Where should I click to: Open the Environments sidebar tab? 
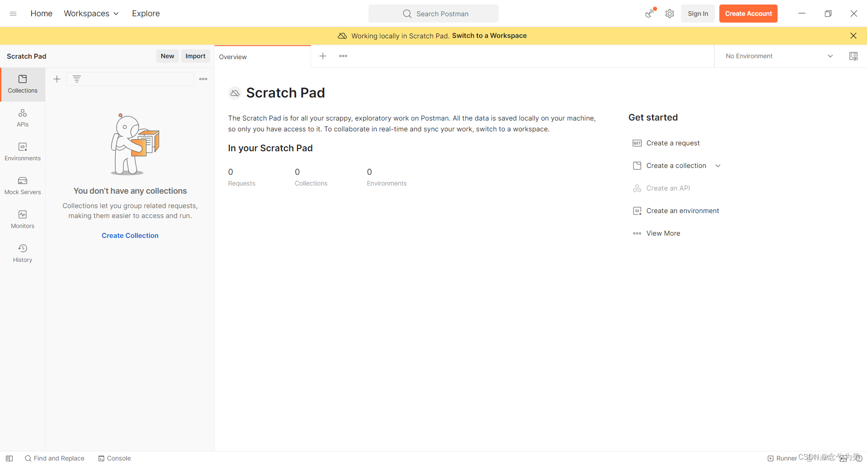23,152
